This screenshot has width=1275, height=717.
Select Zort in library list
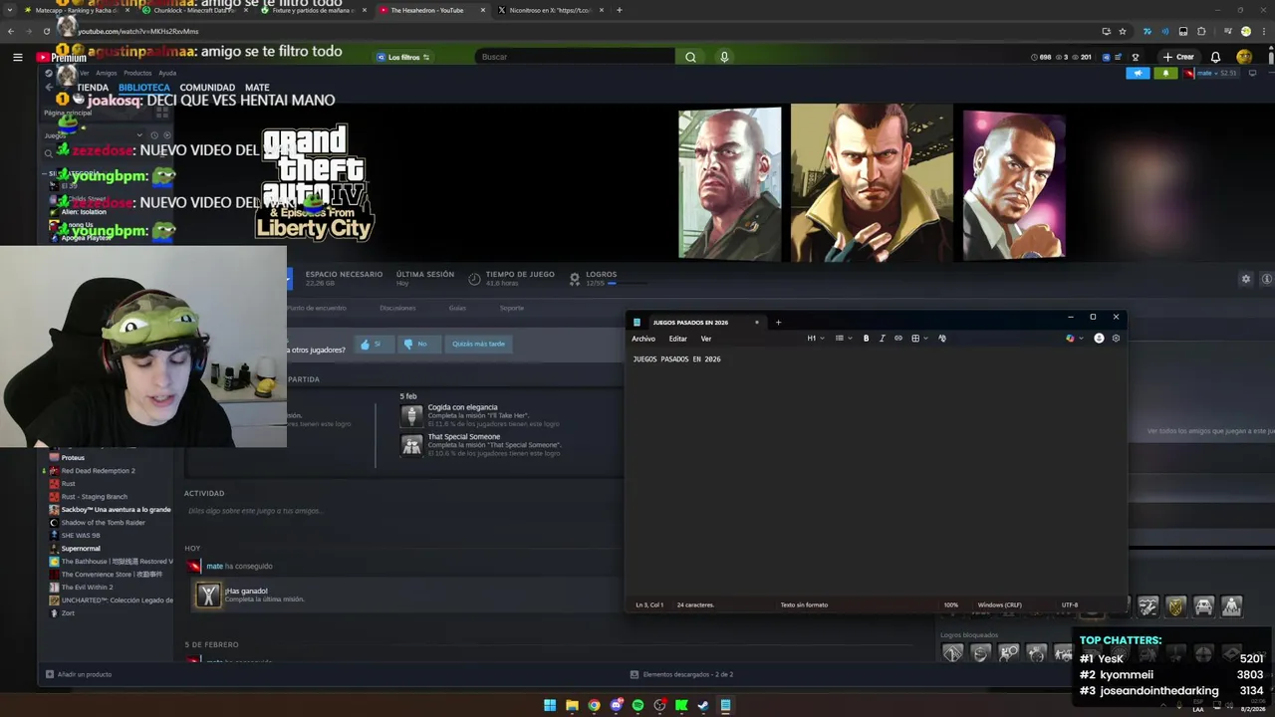pyautogui.click(x=68, y=613)
